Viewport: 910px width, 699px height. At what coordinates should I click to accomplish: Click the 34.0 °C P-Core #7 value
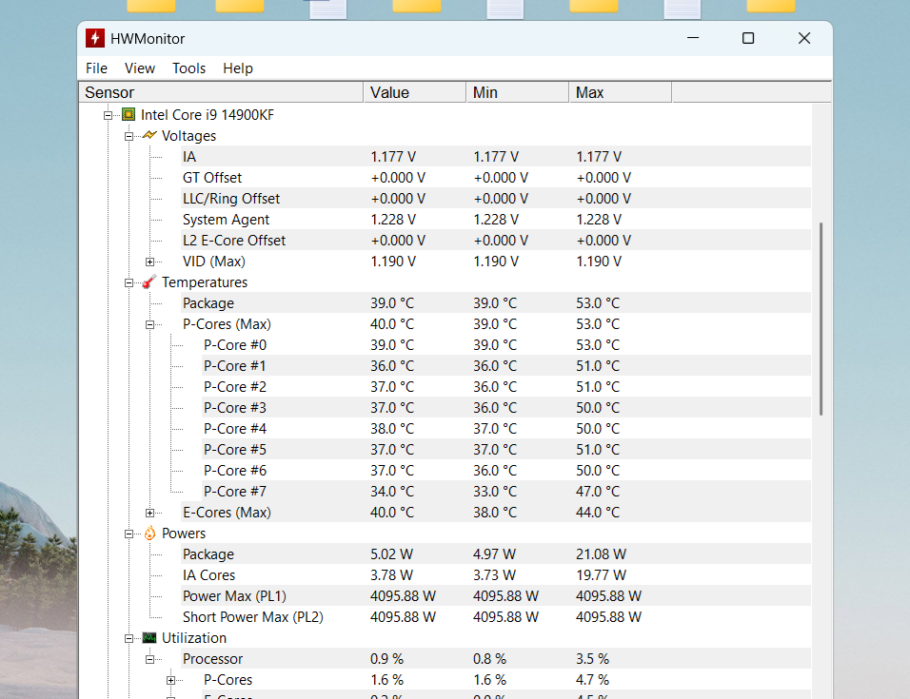[392, 492]
